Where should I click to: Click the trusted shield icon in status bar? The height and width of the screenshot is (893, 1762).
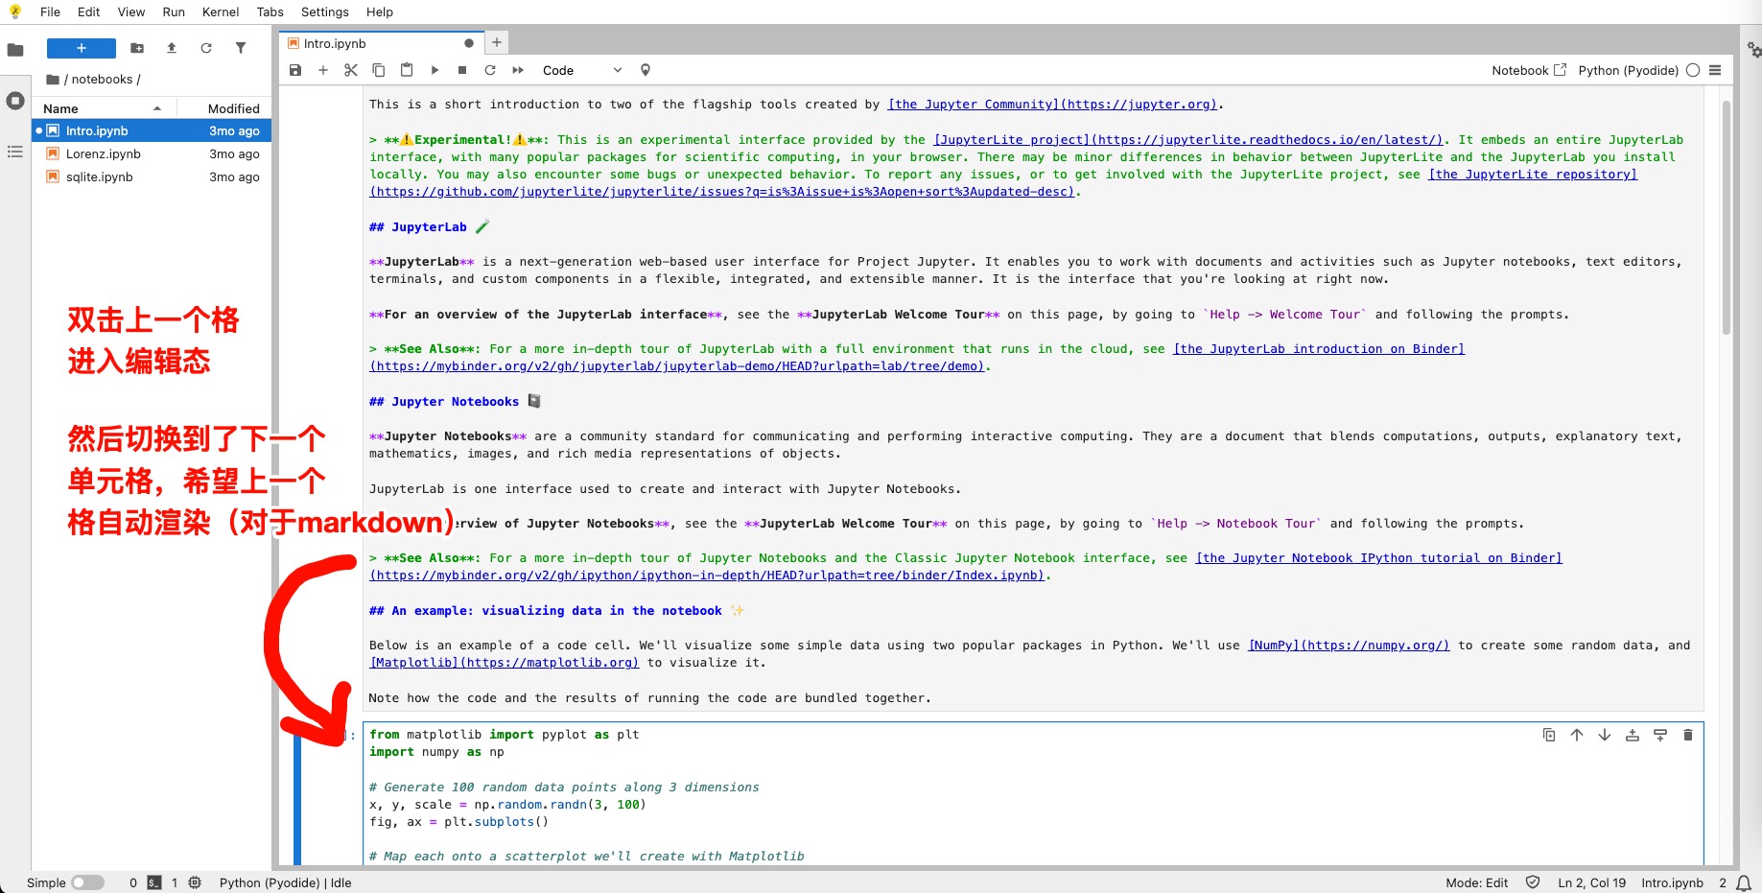(x=1533, y=882)
